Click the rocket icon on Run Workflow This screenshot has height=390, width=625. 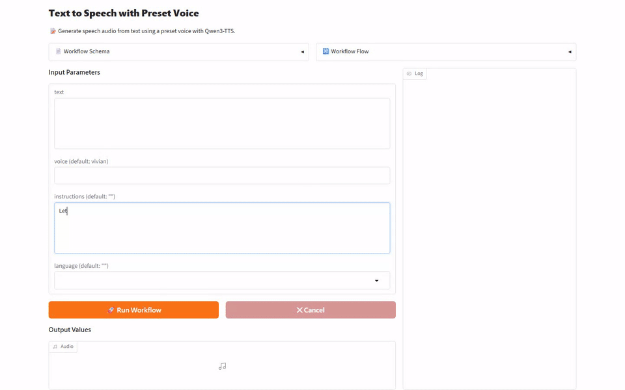[x=111, y=310]
